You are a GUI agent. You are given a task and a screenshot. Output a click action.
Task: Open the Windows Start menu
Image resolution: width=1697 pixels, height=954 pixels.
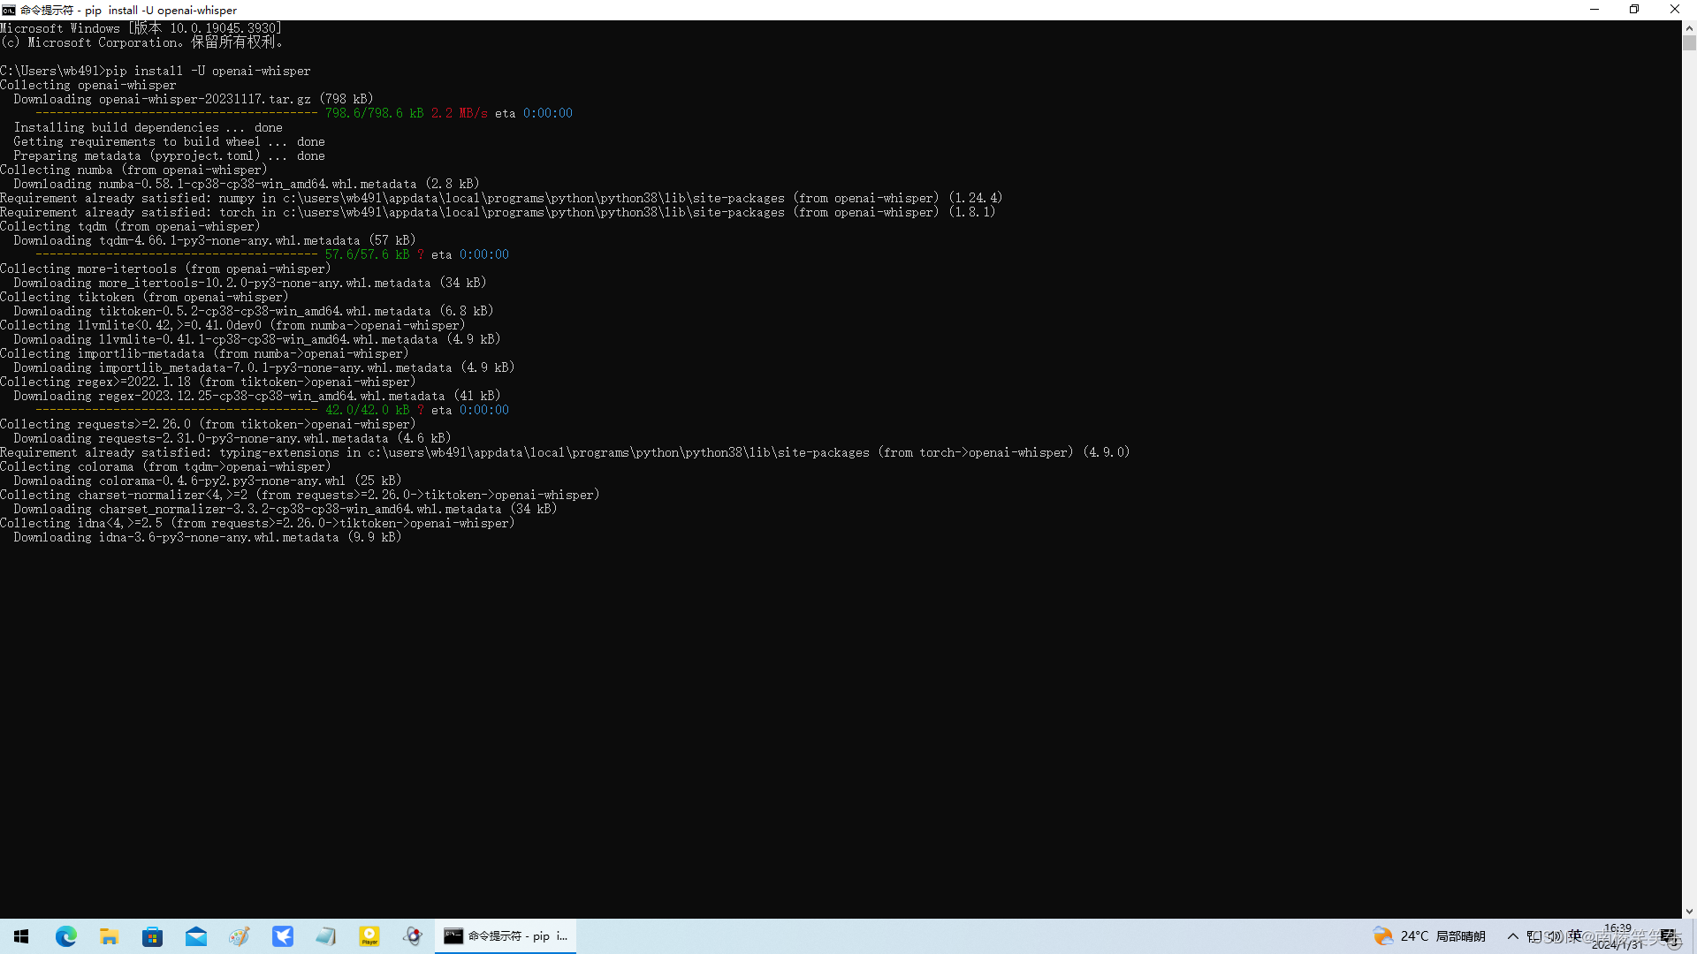tap(21, 936)
